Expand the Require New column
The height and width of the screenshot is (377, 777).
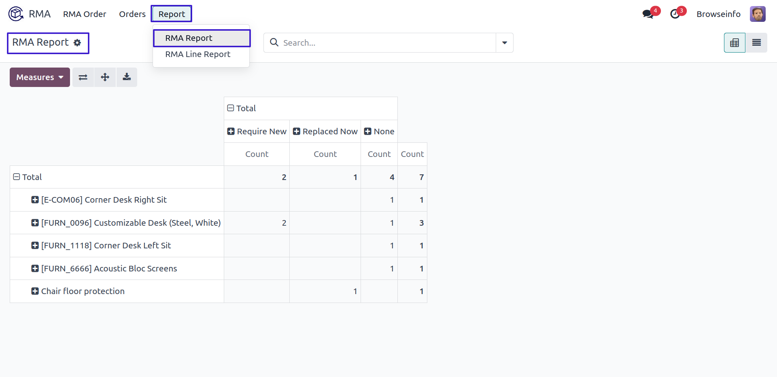click(257, 131)
